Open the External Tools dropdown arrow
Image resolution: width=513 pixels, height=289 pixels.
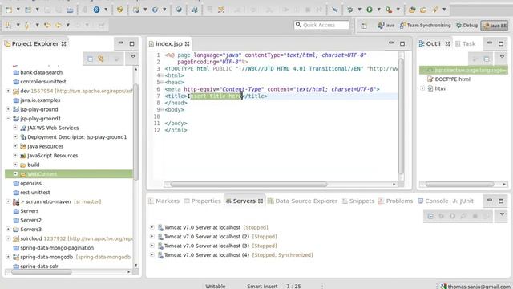click(x=398, y=10)
